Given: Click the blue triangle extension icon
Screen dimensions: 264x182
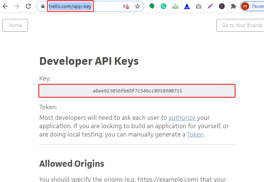Looking at the screenshot, I should pos(187,6).
